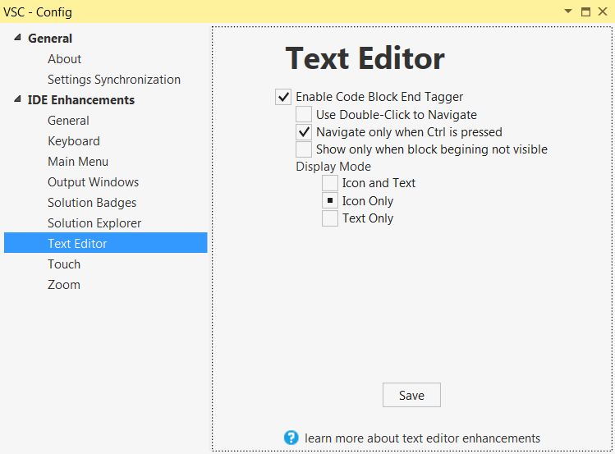Select the Icon and Text display mode
The width and height of the screenshot is (615, 454).
click(330, 183)
